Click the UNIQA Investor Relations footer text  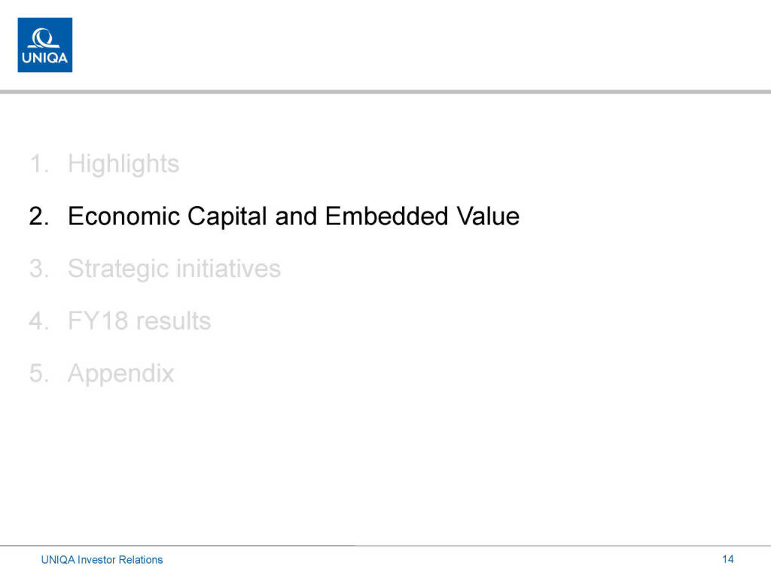pyautogui.click(x=102, y=559)
